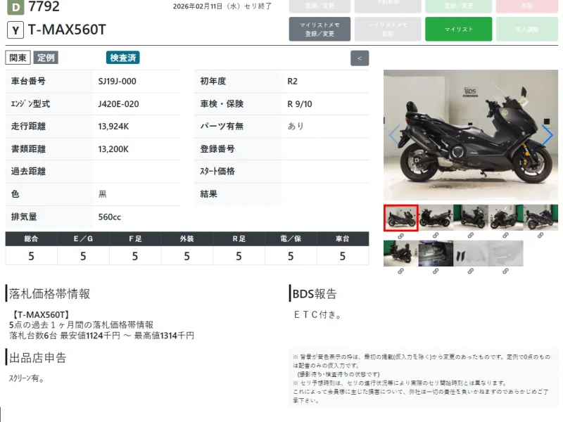Select rear-right view thumbnail with green door
563x422 pixels.
400,254
